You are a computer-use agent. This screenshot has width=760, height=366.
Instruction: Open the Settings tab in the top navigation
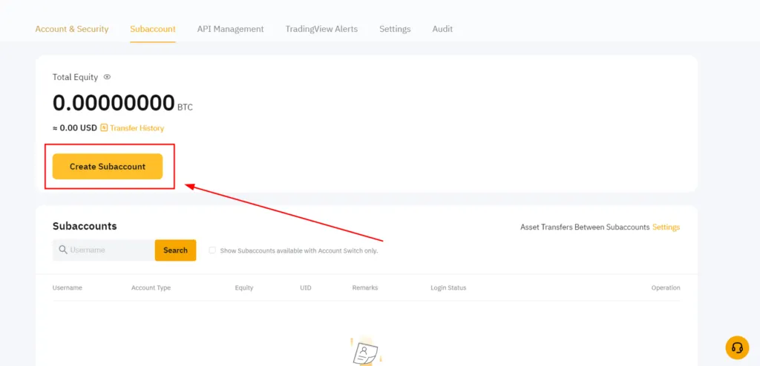pyautogui.click(x=395, y=29)
